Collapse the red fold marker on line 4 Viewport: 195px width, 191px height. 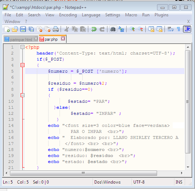pyautogui.click(x=22, y=65)
